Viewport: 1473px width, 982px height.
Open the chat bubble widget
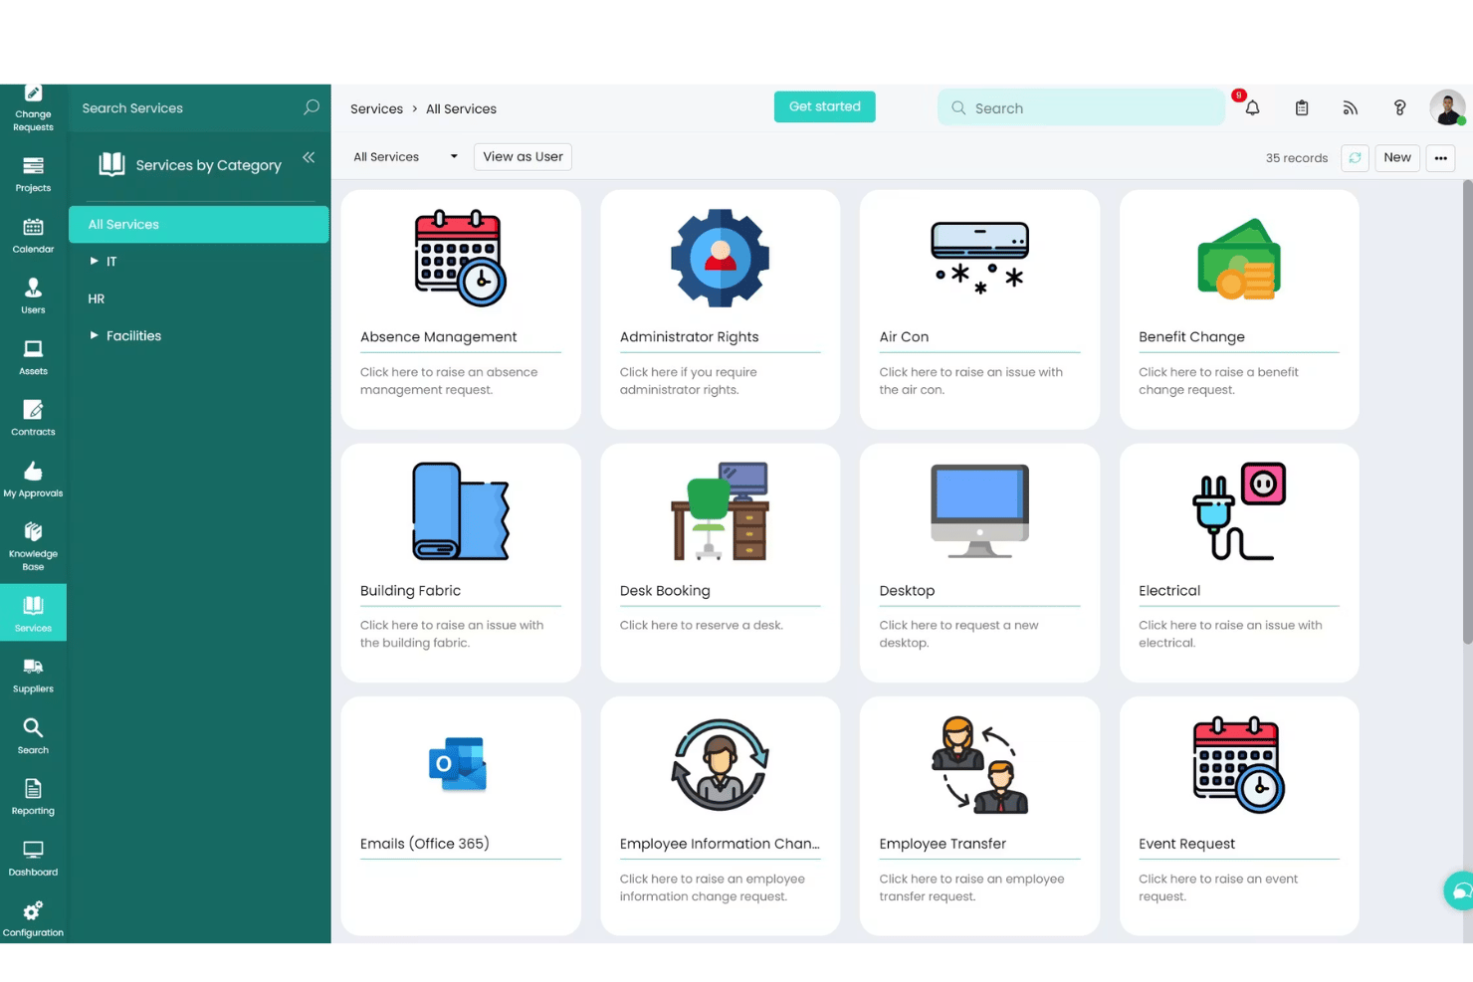tap(1459, 890)
